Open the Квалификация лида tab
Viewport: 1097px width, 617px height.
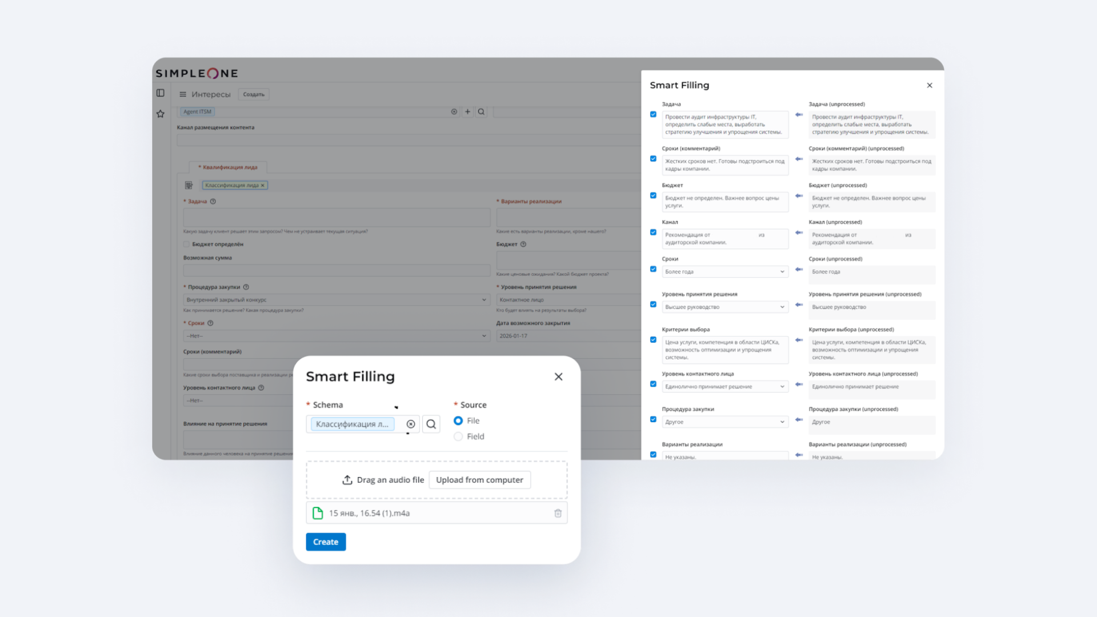coord(227,167)
